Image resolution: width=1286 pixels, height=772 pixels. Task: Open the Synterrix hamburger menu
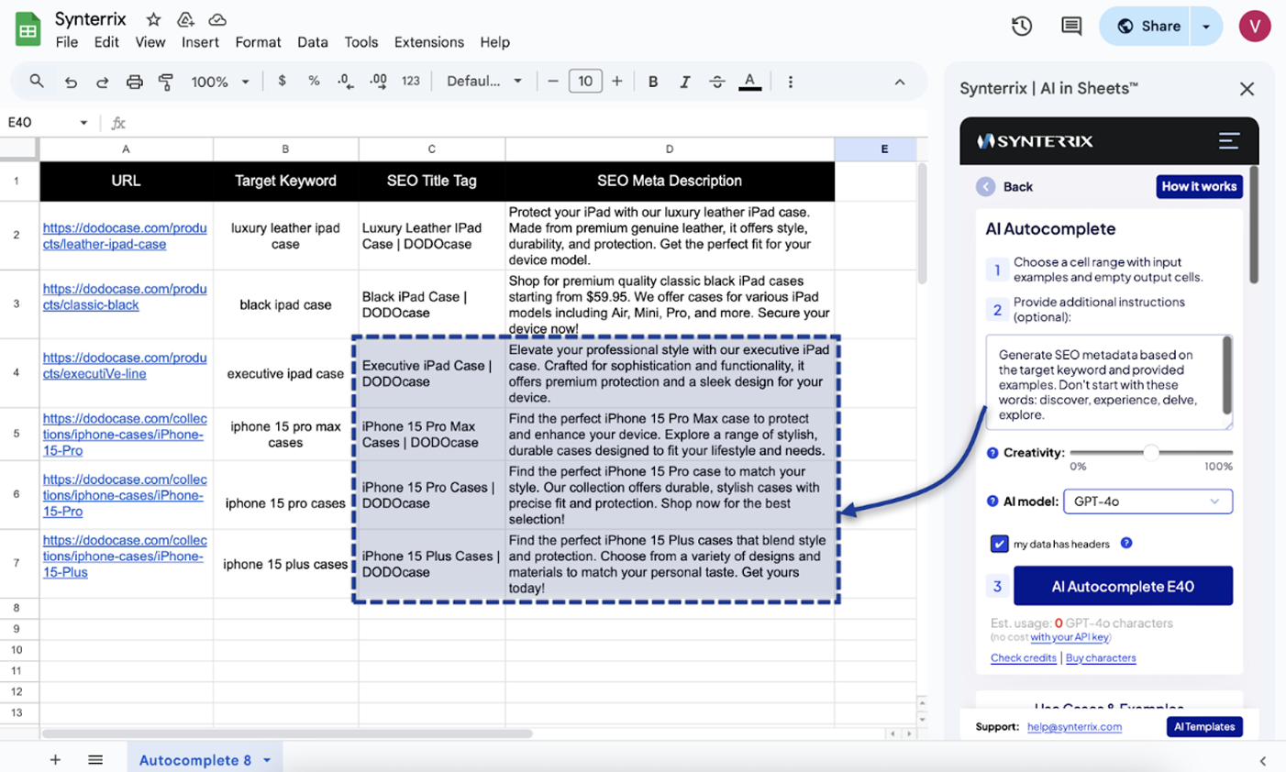1228,140
